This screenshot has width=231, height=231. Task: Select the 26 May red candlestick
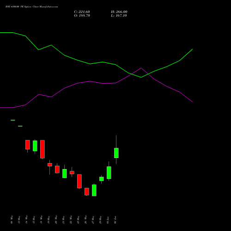point(87,192)
